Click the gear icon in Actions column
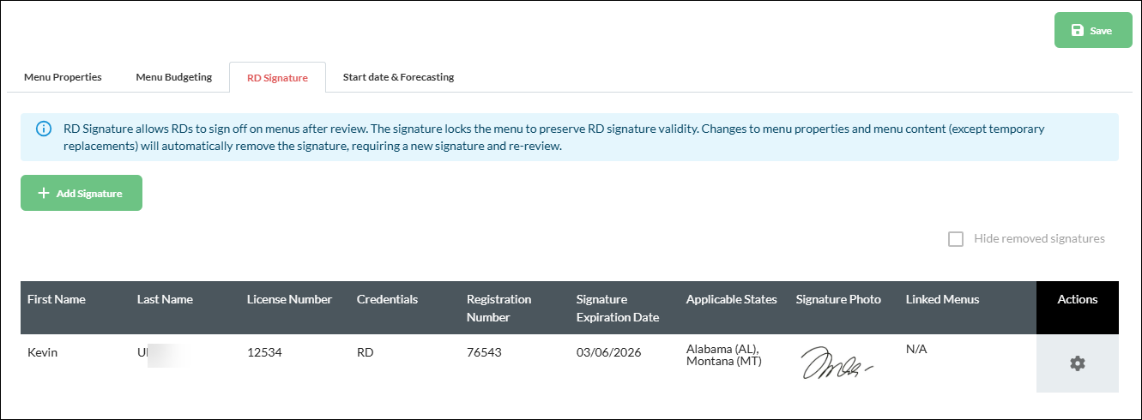The width and height of the screenshot is (1142, 420). tap(1077, 363)
